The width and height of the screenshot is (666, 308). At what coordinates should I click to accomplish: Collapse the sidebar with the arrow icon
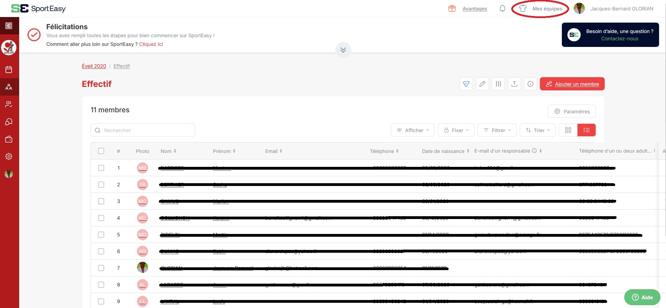coord(9,26)
